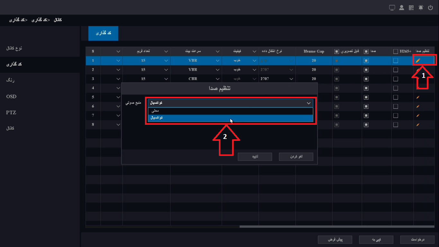Click Iframe Gap value 20 in channel 1 row
Viewport: 439px width, 247px height.
click(x=314, y=60)
